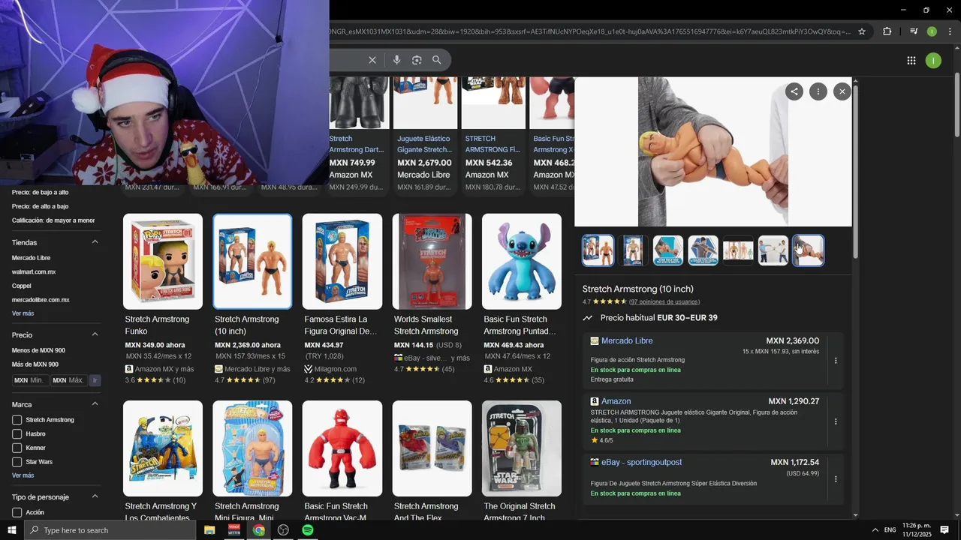Filter by walmart.com.mx store
This screenshot has height=540, width=961.
34,272
